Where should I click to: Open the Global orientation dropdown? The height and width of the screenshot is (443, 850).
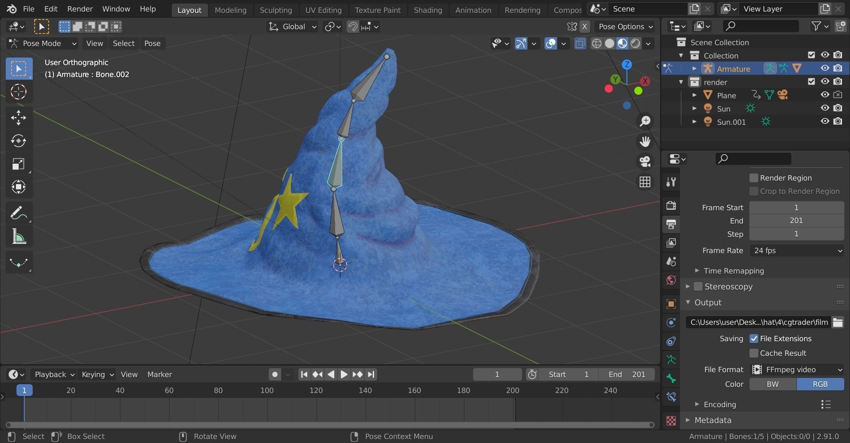point(292,27)
